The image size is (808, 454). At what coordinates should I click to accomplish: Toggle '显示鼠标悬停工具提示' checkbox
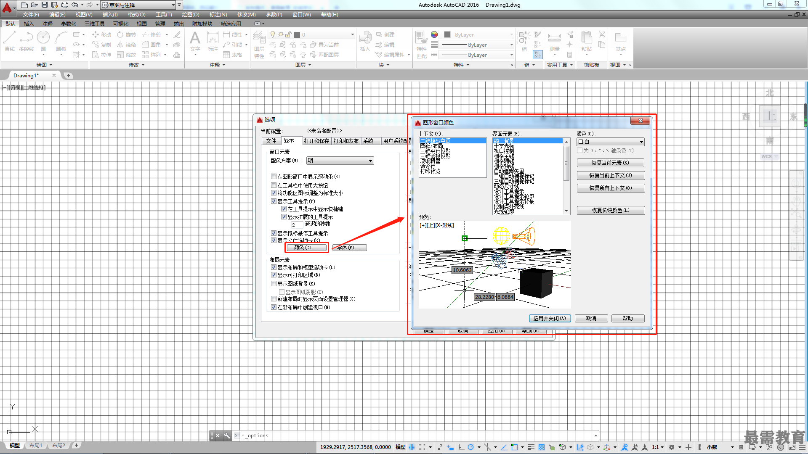click(274, 233)
